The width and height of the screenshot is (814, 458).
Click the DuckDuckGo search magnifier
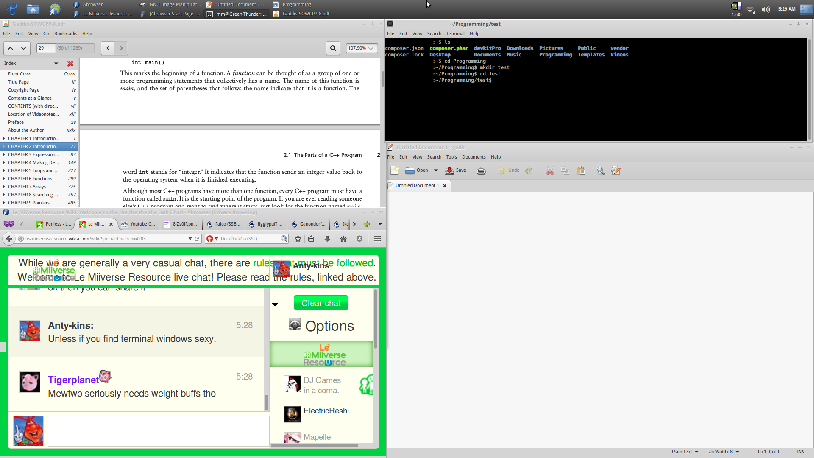(x=284, y=239)
